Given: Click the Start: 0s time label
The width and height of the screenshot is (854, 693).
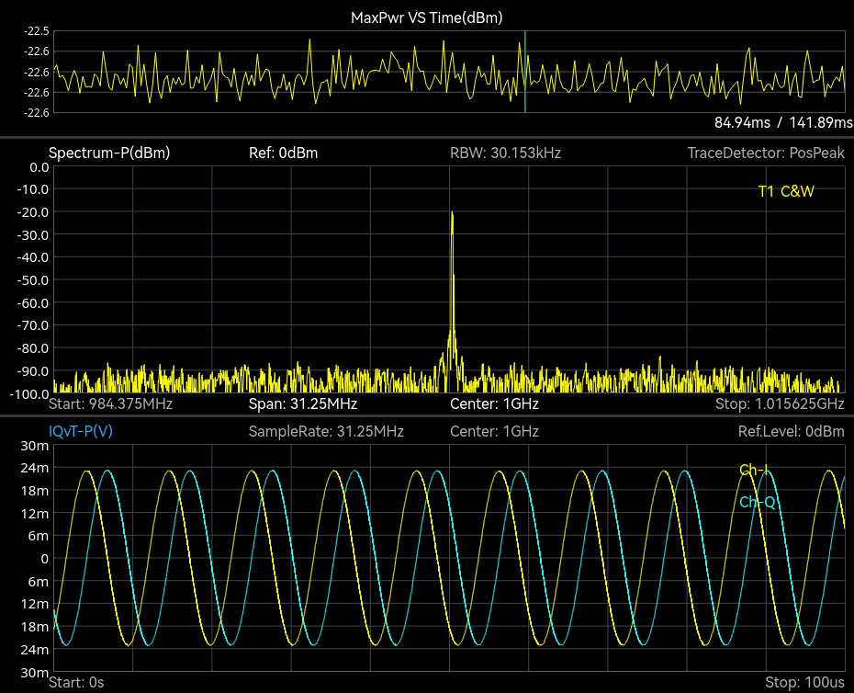Looking at the screenshot, I should point(76,682).
